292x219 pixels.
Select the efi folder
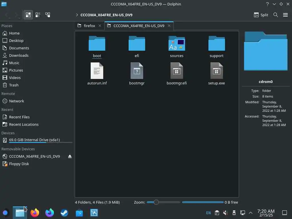(137, 47)
